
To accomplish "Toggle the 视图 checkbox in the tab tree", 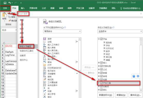I will pyautogui.click(x=101, y=79).
